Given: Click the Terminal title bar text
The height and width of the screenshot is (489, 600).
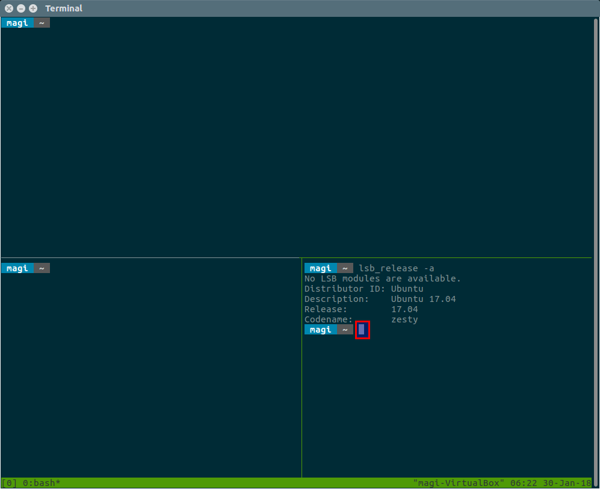Looking at the screenshot, I should (x=64, y=8).
